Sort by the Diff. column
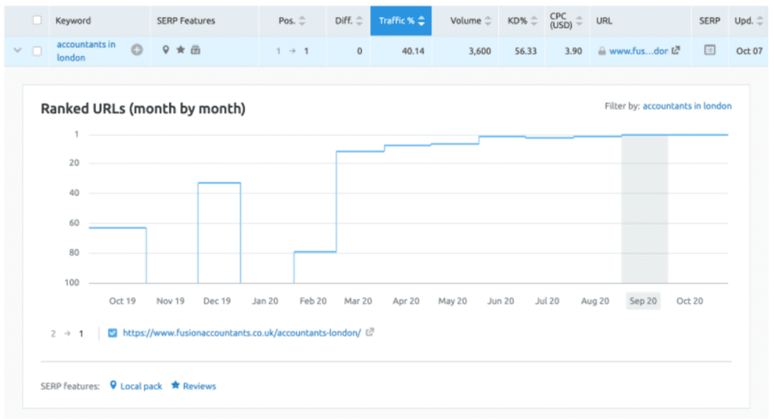This screenshot has height=419, width=774. tap(348, 20)
